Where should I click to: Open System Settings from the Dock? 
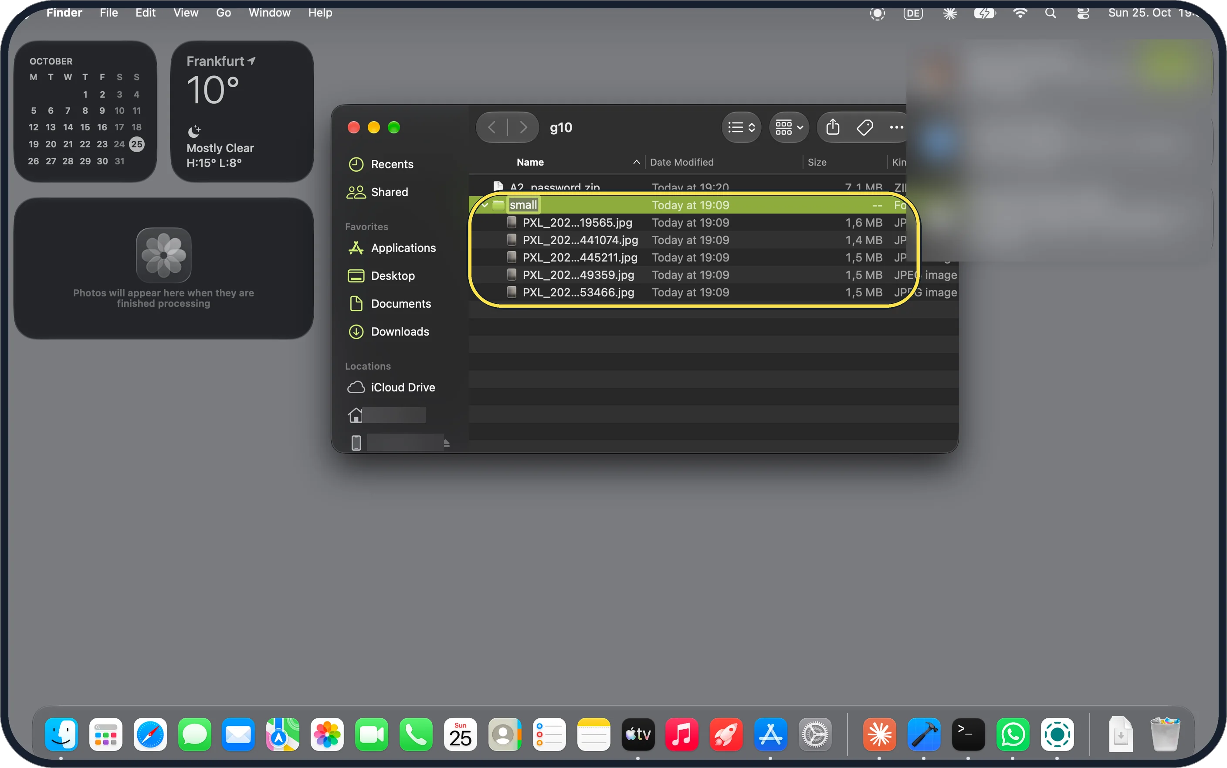[x=815, y=734]
